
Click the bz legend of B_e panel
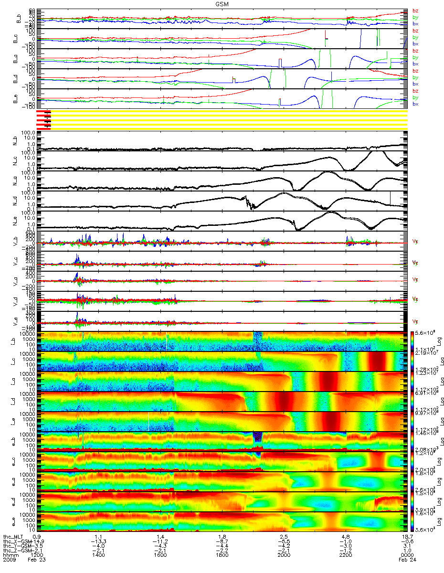click(x=415, y=91)
